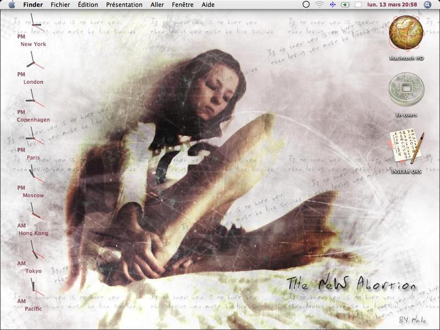Open the Finder menu
Image resolution: width=440 pixels, height=330 pixels.
33,5
